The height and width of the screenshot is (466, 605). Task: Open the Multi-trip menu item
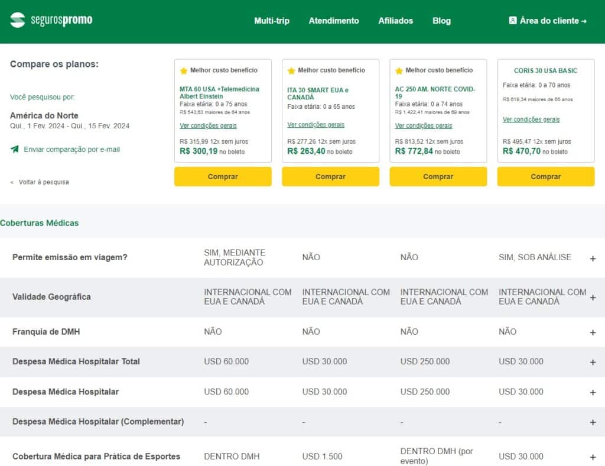click(x=271, y=21)
